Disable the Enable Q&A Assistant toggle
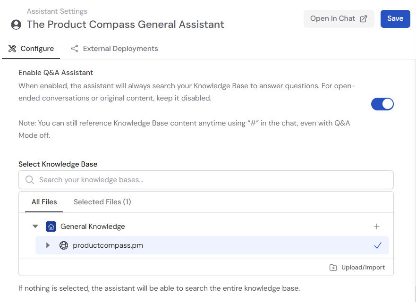The width and height of the screenshot is (416, 302). pyautogui.click(x=382, y=104)
